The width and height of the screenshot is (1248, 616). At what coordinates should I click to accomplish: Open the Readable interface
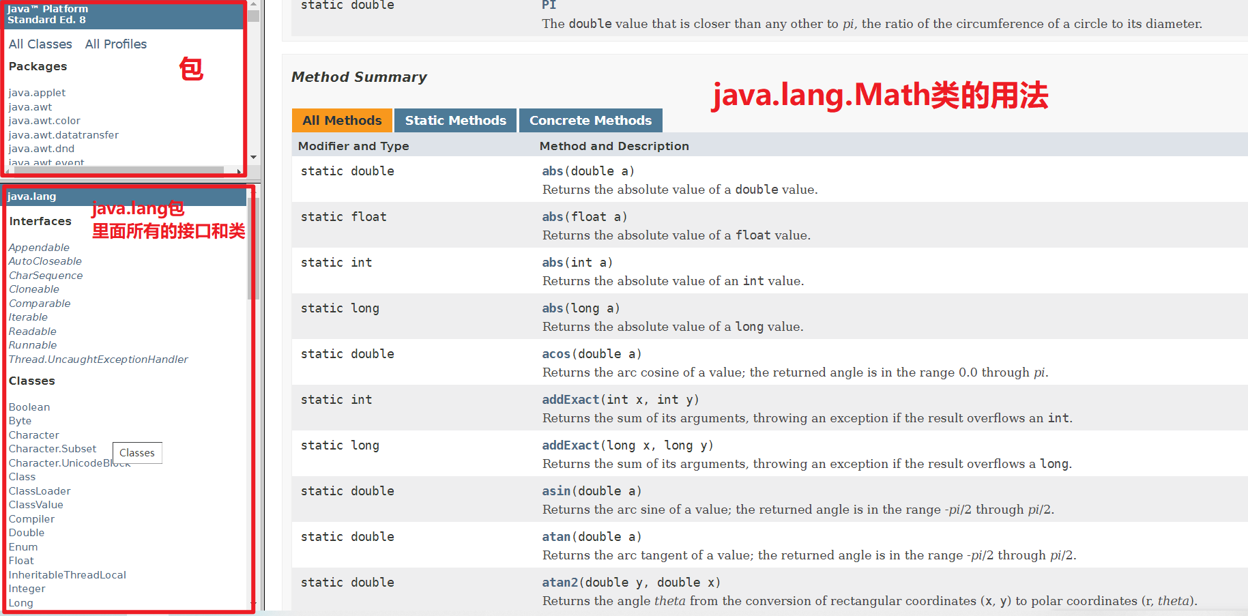click(x=32, y=332)
